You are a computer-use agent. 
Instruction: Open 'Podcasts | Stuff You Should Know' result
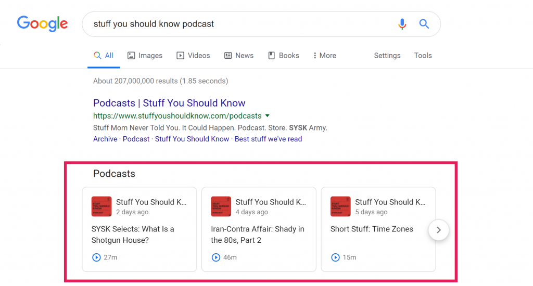pyautogui.click(x=169, y=103)
